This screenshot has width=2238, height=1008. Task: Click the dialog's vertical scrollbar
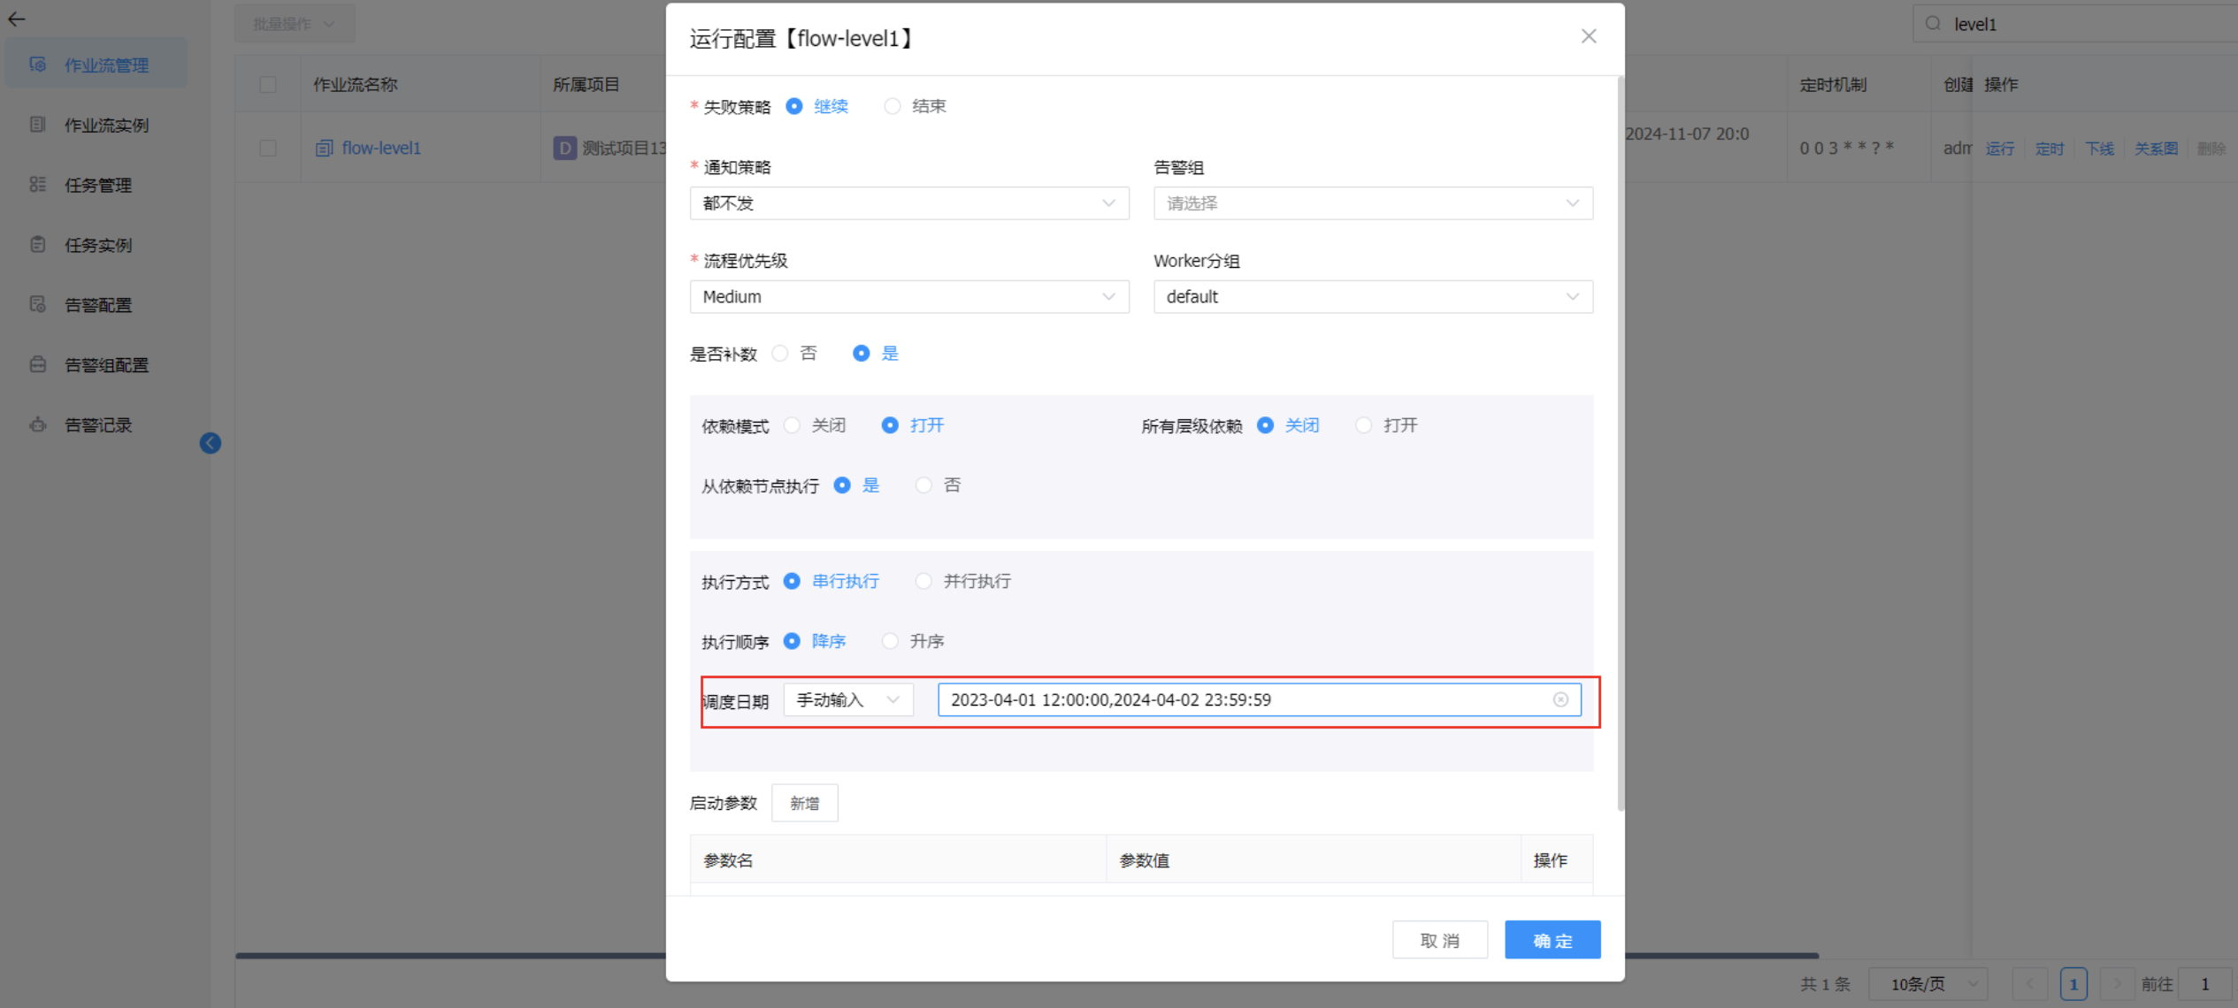pyautogui.click(x=1621, y=442)
